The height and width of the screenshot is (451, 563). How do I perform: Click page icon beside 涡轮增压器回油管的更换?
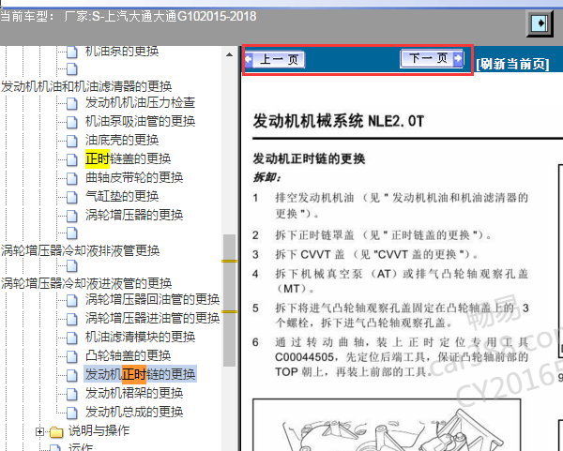[72, 300]
